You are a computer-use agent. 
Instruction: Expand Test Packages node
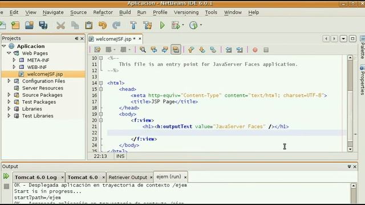[x=9, y=102]
